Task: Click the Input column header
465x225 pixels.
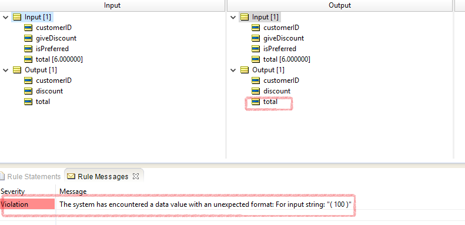Action: tap(112, 5)
